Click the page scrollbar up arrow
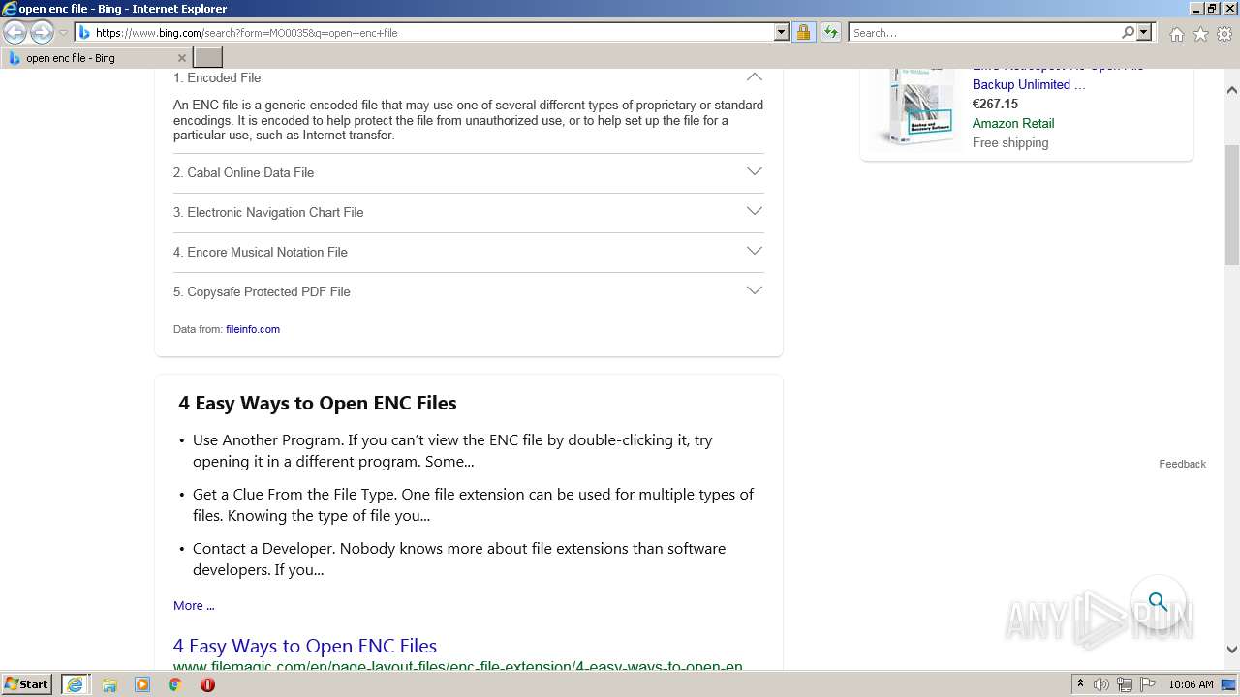This screenshot has height=697, width=1240. pos(1232,89)
